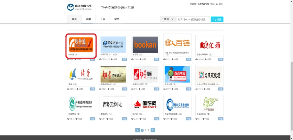This screenshot has width=293, height=140.
Task: Click the eye icon beside 2786 under 国研网
Action: [132, 119]
